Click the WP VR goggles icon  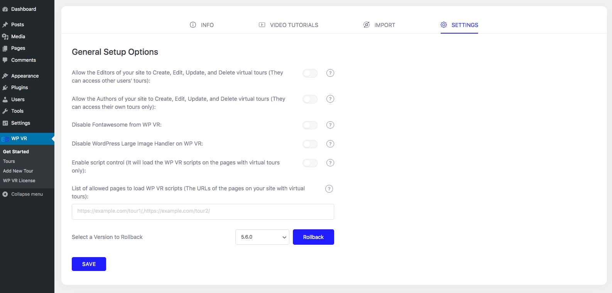(5, 139)
